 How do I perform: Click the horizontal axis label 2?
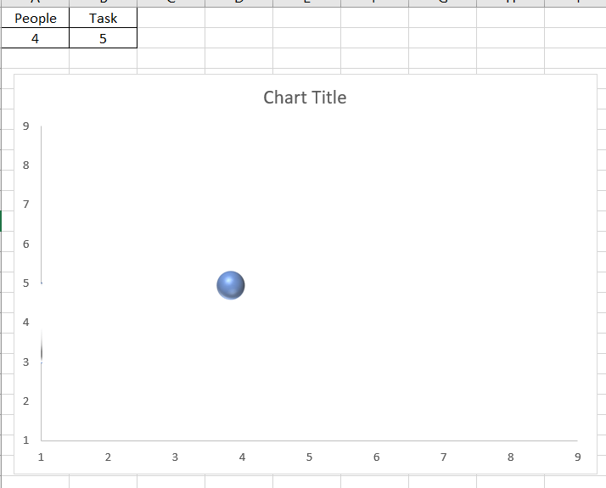click(108, 457)
